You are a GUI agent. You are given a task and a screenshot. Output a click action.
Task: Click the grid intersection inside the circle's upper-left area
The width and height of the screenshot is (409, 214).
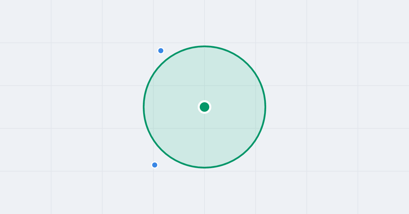tap(153, 86)
